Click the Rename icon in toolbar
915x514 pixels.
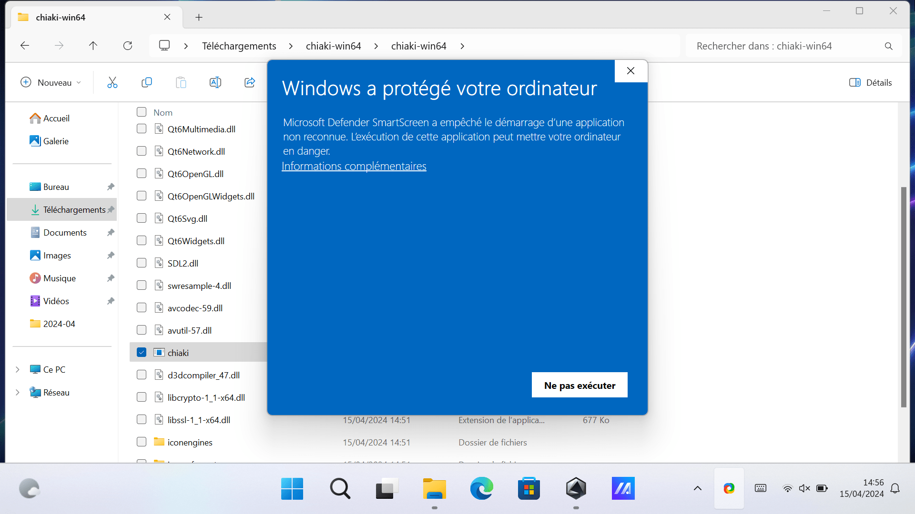[x=215, y=82]
